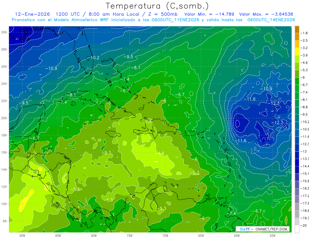Click the yellow colorbar swatch between -3.2 and -3.9
Image resolution: width=309 pixels, height=239 pixels.
(297, 52)
